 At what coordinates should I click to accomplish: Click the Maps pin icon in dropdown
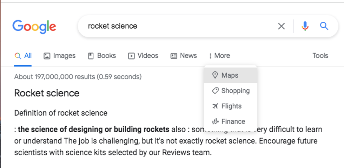coord(215,75)
